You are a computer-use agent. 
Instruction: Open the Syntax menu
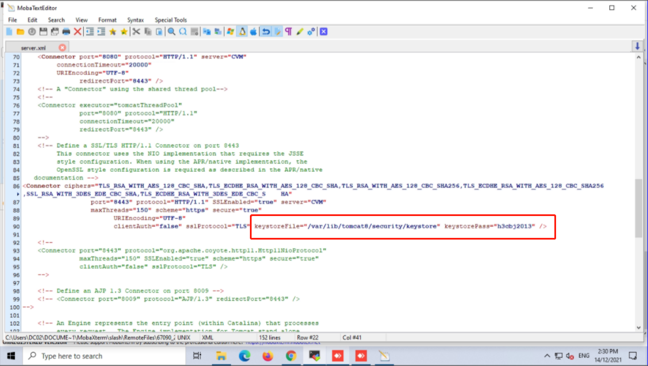(x=136, y=20)
